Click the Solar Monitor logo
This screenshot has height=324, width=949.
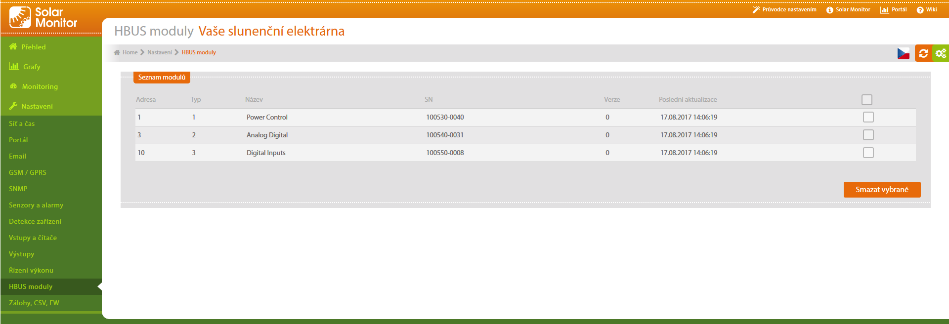point(43,17)
